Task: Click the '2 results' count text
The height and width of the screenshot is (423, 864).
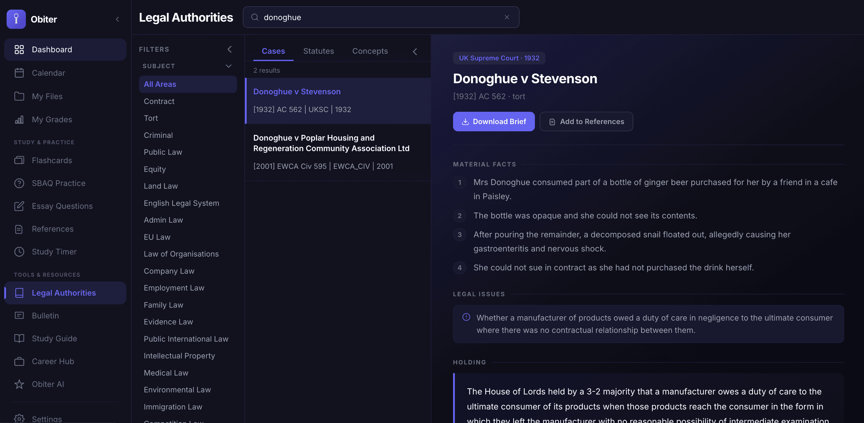Action: [267, 71]
